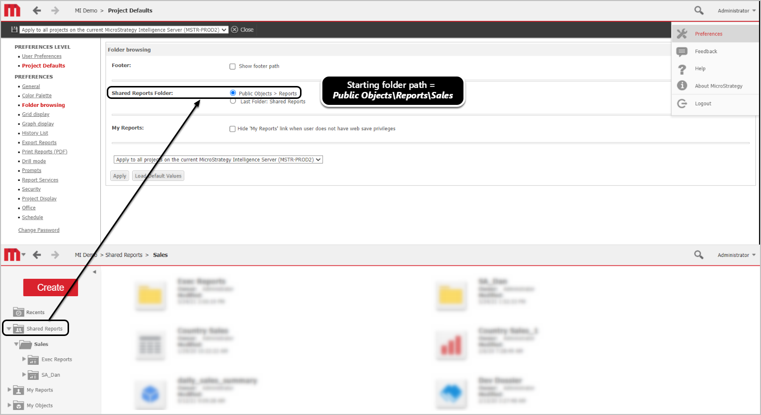Open the Administrator menu in the Sales folder header
761x415 pixels.
[x=737, y=255]
